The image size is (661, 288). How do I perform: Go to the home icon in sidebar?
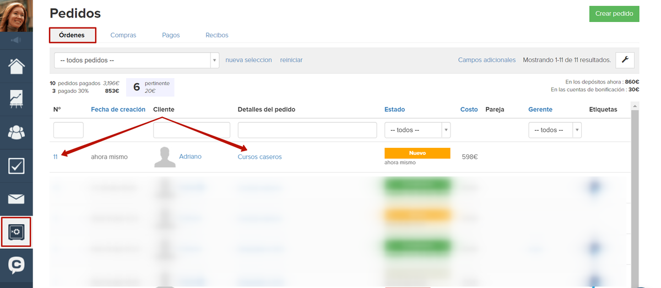16,66
